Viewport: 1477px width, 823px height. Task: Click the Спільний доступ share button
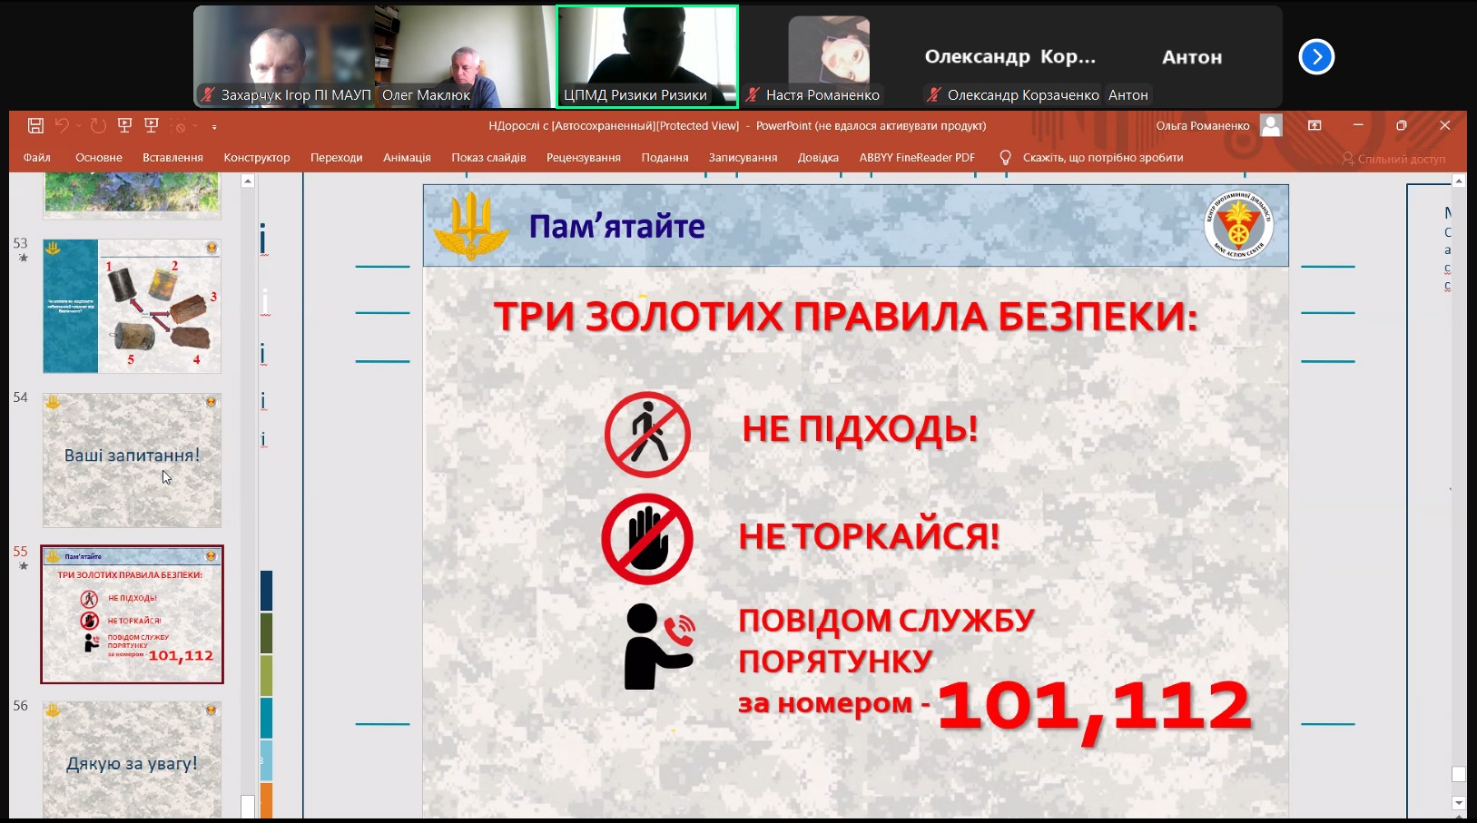point(1393,159)
